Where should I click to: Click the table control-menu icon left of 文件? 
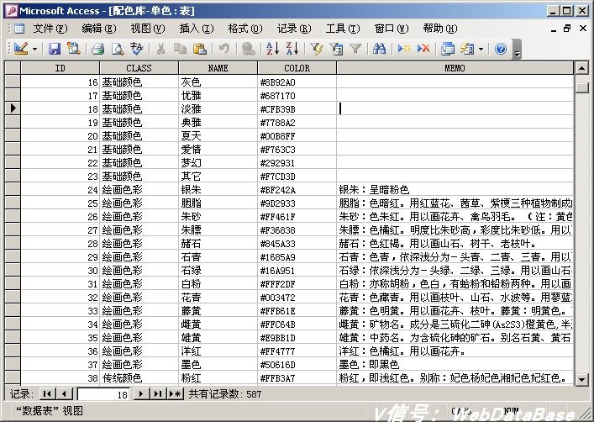click(x=19, y=29)
